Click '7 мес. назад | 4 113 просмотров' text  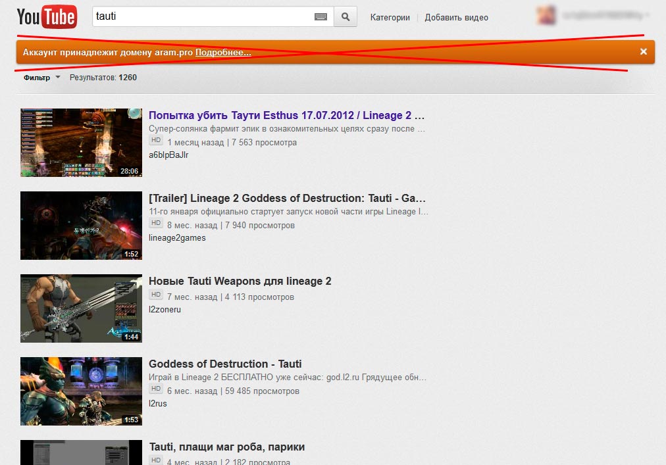(230, 297)
